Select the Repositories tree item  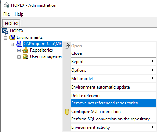tap(41, 50)
